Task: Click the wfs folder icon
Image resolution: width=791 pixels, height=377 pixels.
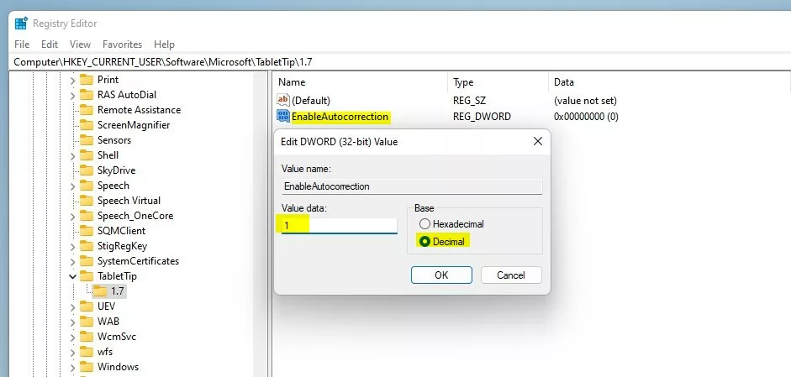Action: coord(87,352)
